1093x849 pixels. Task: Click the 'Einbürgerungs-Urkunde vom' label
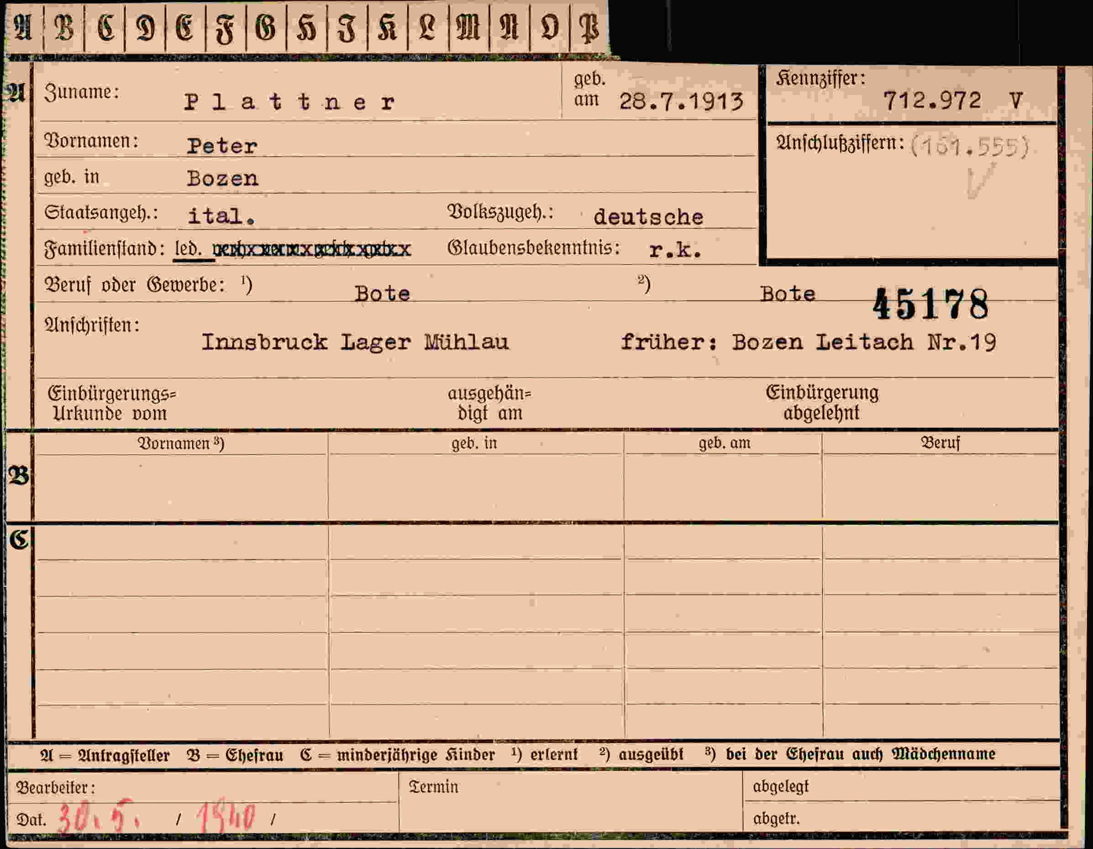[112, 403]
